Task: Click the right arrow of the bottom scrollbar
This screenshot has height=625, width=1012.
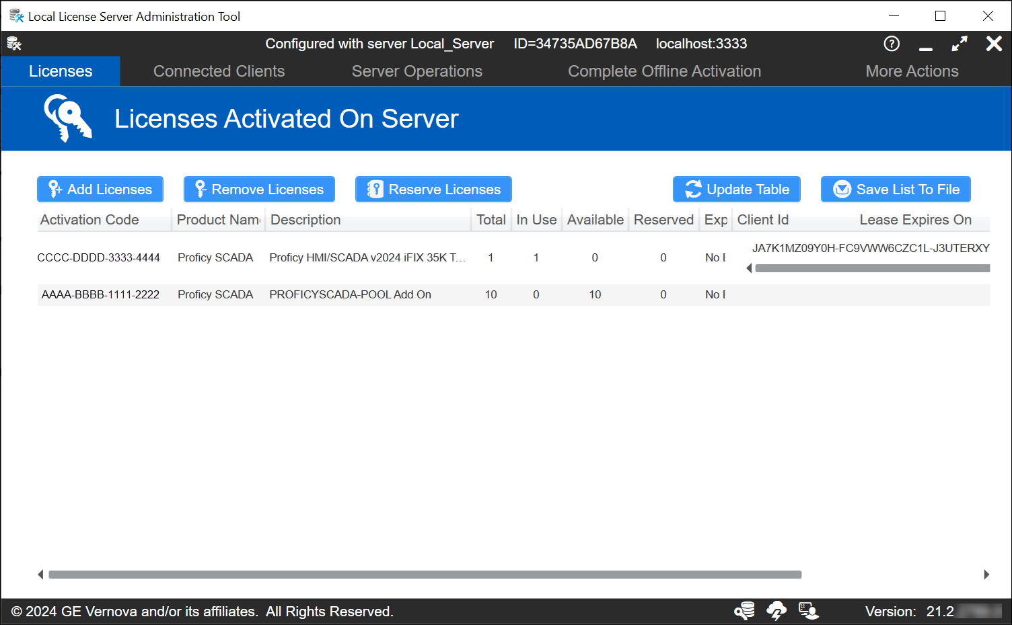Action: 986,575
